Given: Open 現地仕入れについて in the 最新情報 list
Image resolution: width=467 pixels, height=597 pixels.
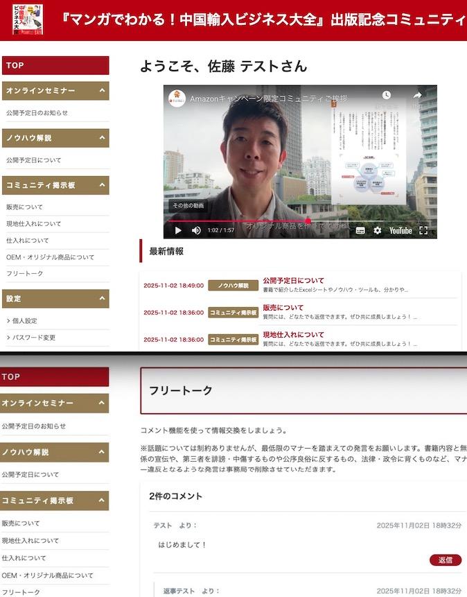Looking at the screenshot, I should pyautogui.click(x=293, y=335).
